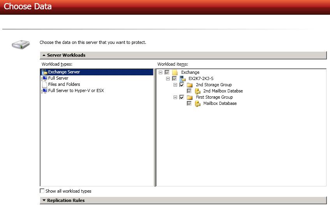Select Files and Folders workload type
330x207 pixels.
coord(64,84)
